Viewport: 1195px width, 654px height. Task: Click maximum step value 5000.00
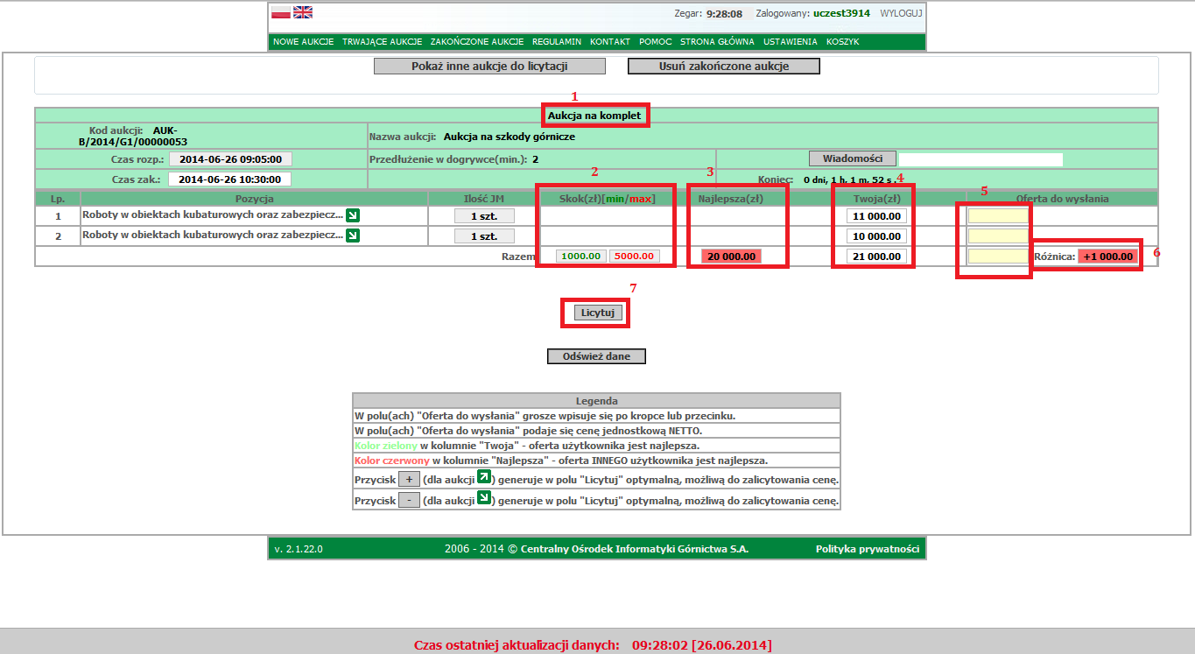635,257
